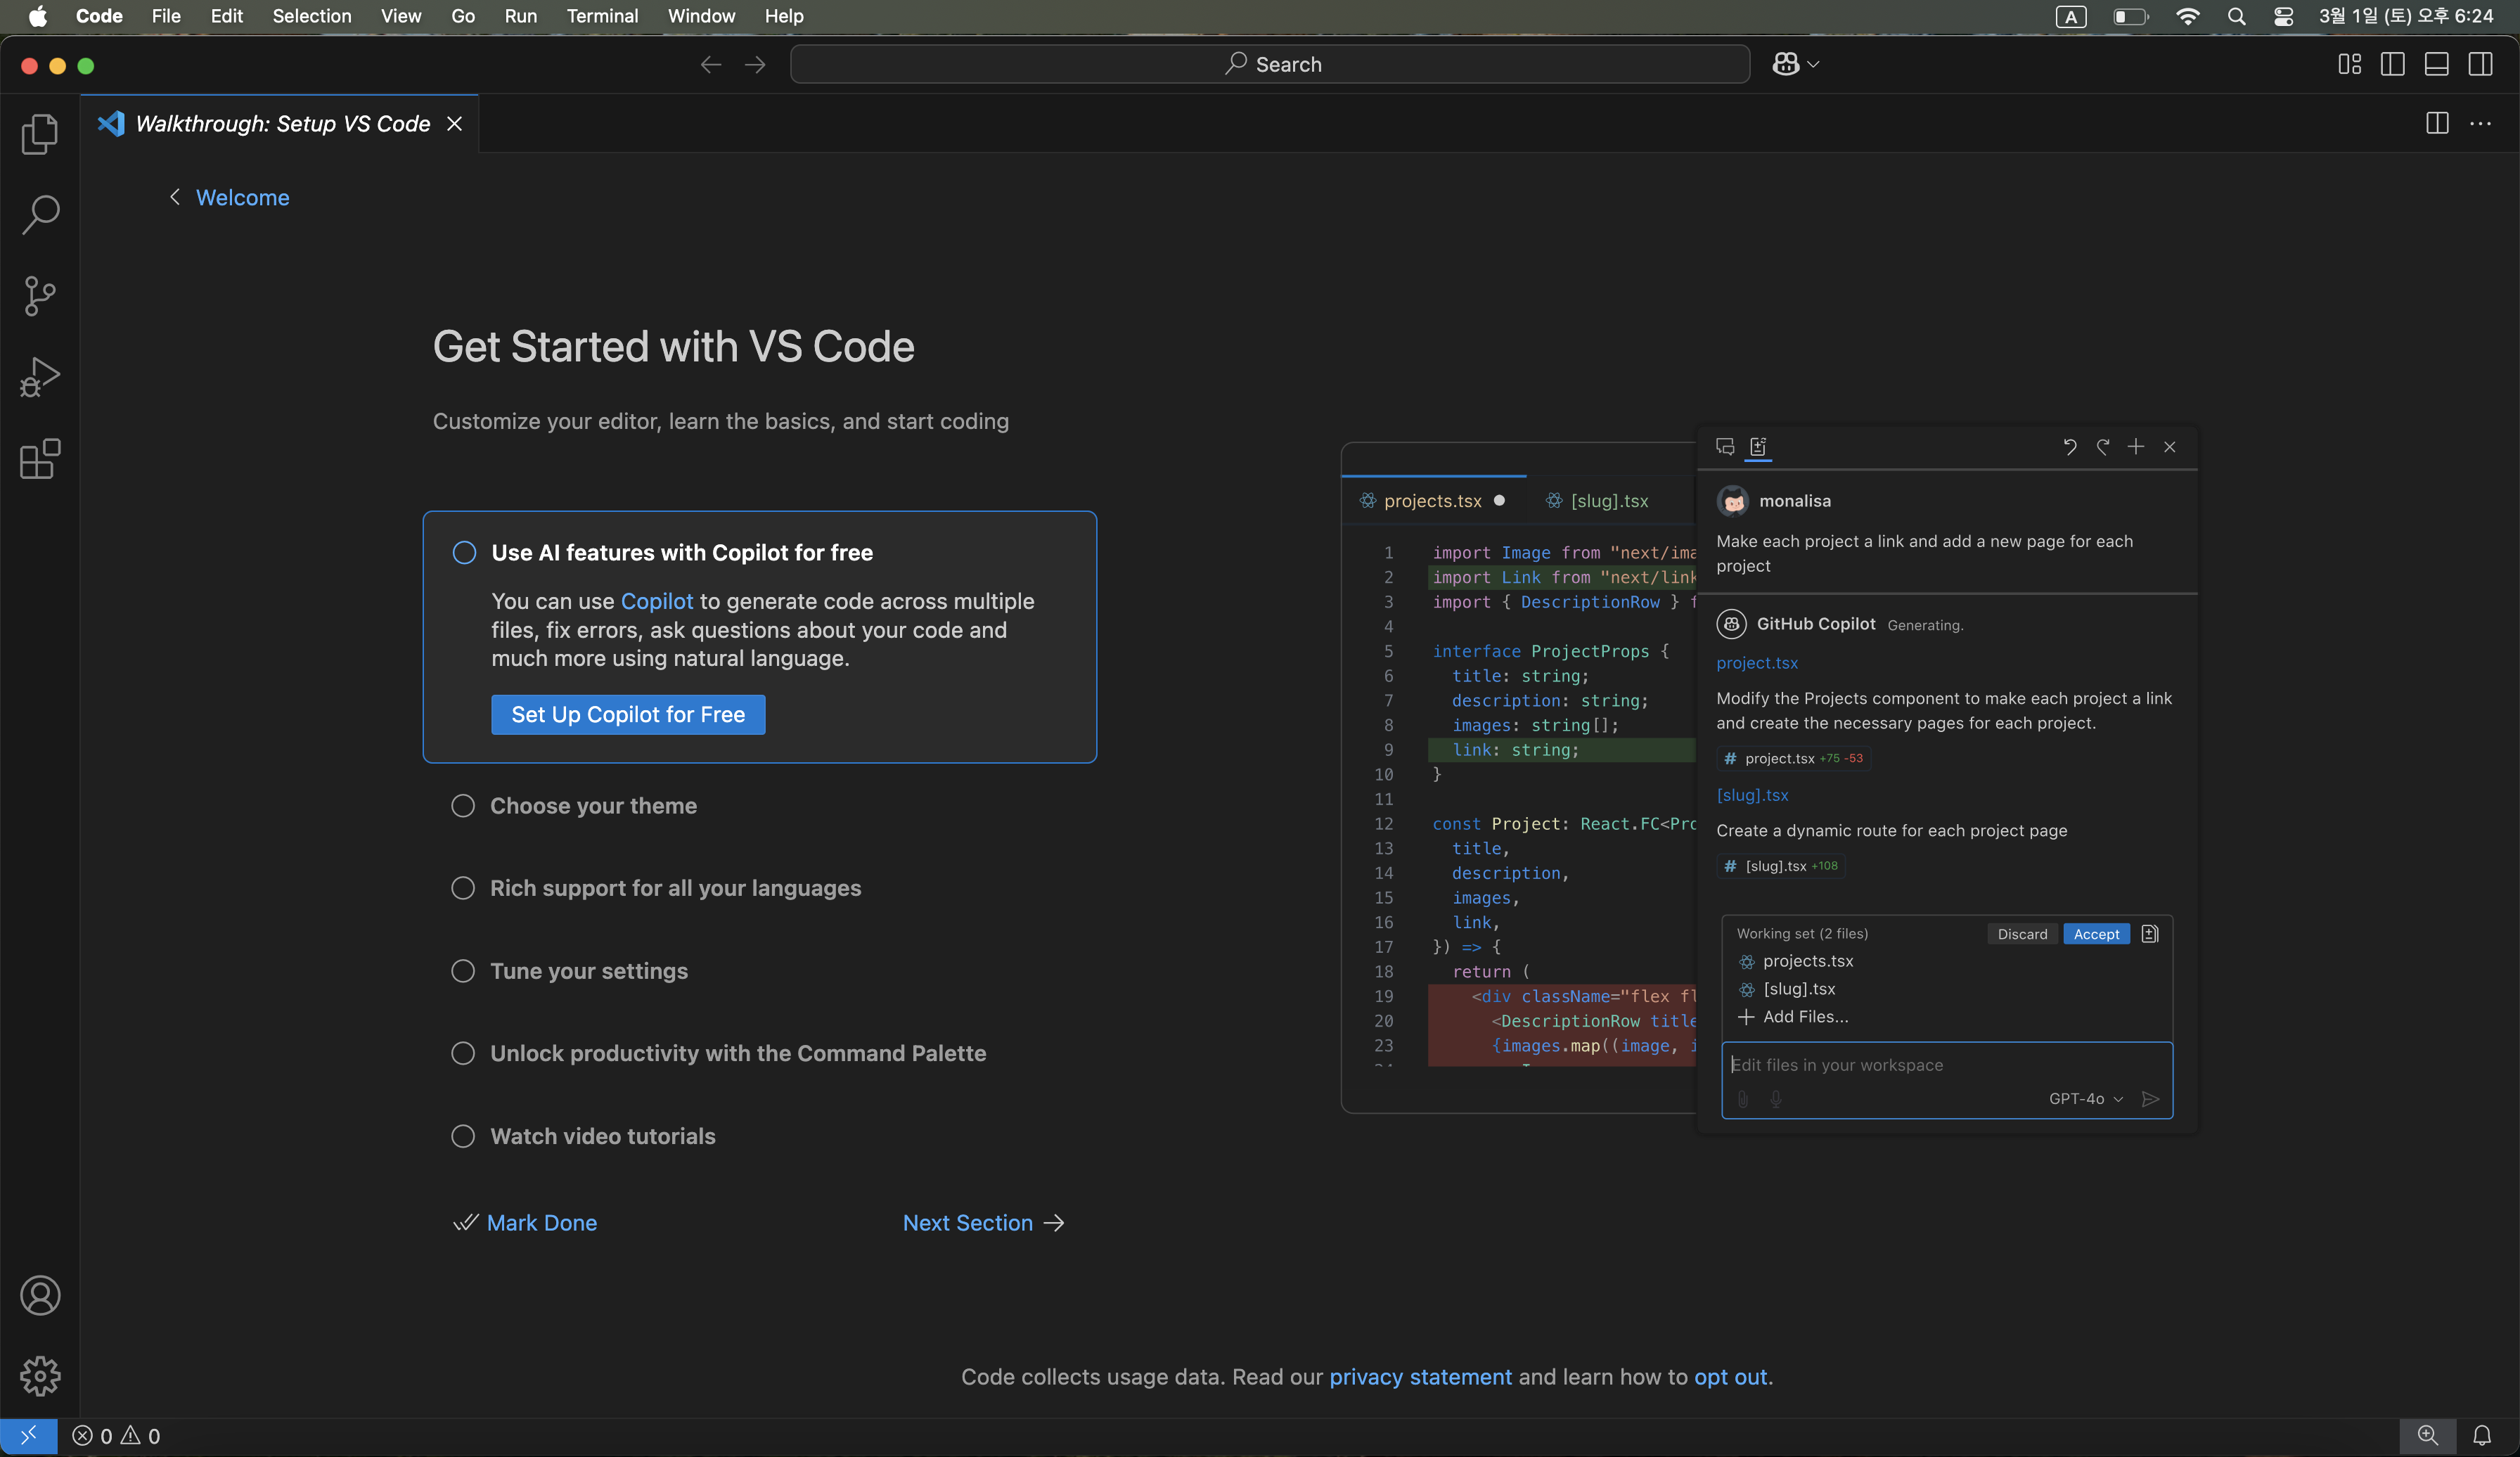Split the editor to the right
2520x1457 pixels.
pos(2437,123)
